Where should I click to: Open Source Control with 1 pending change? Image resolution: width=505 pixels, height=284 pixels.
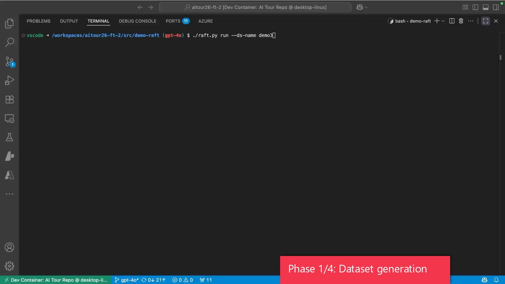tap(9, 62)
